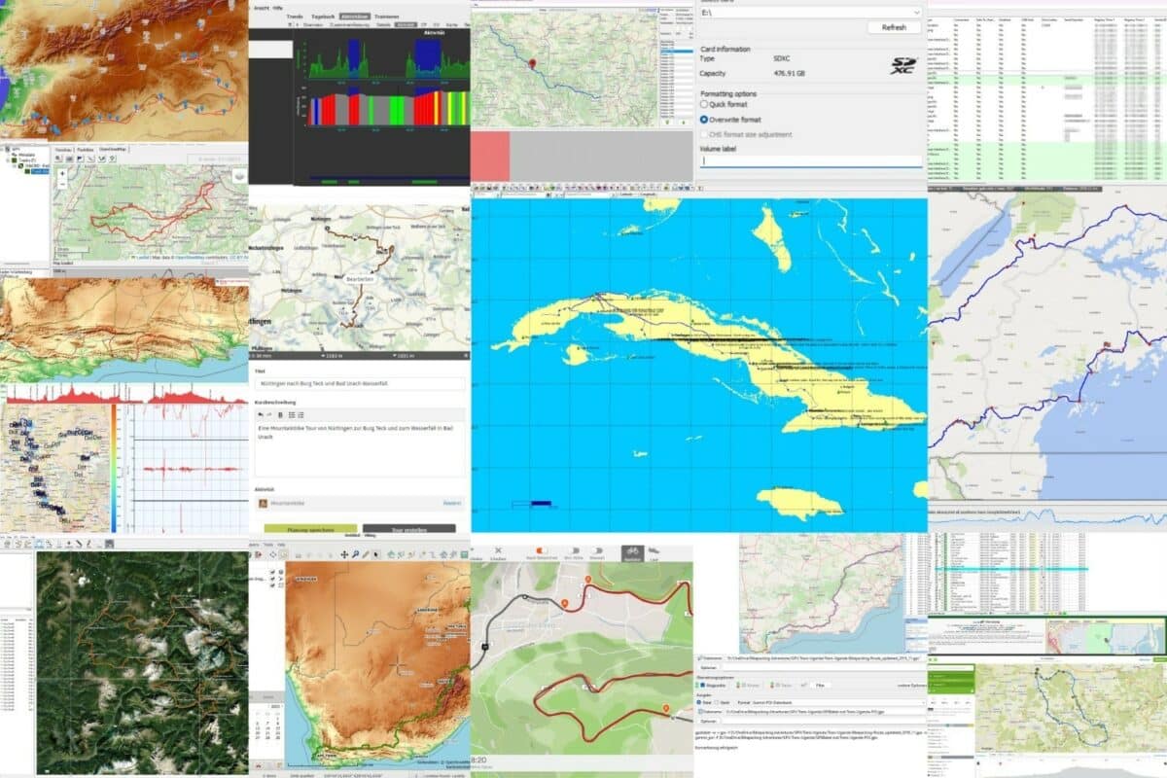Select the highlighted bicycle routing mode icon
1167x778 pixels.
pyautogui.click(x=634, y=552)
